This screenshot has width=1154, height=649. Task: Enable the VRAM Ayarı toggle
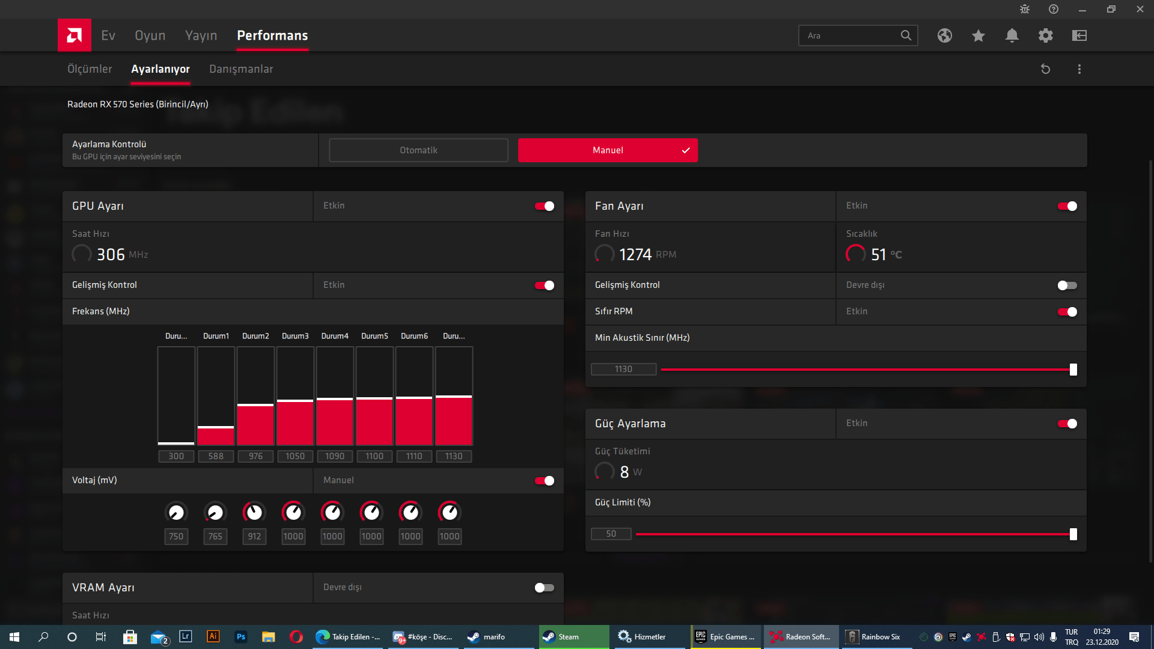(545, 588)
